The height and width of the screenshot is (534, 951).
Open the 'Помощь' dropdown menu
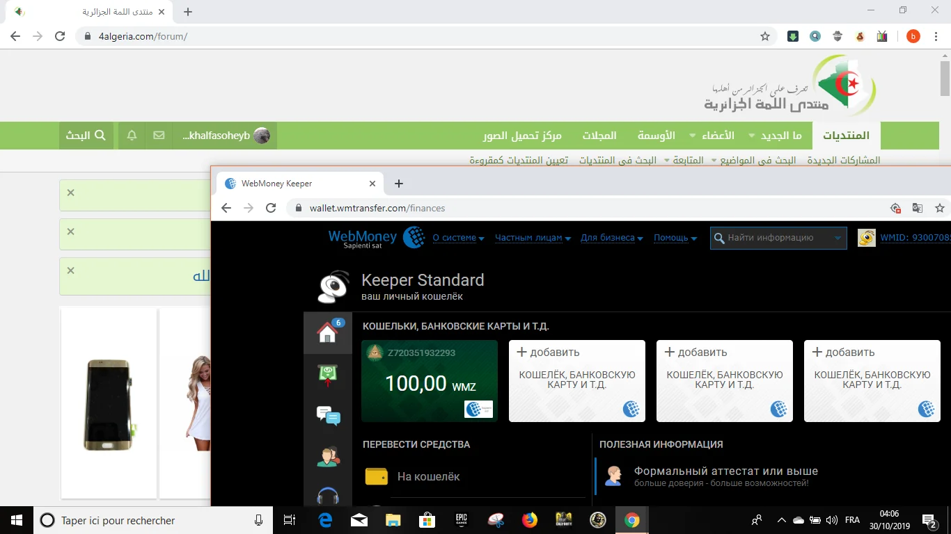675,238
